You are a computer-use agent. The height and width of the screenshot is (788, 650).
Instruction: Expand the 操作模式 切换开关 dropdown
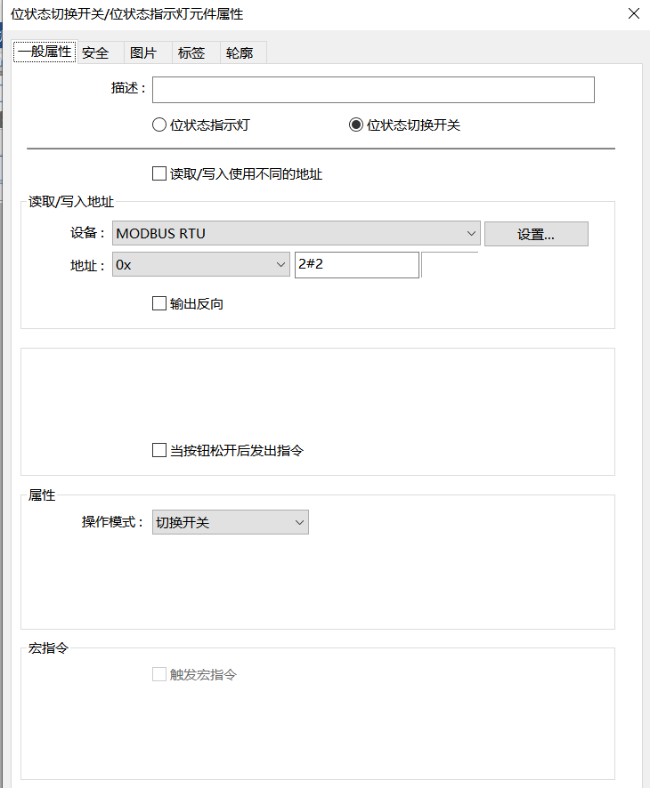(231, 523)
